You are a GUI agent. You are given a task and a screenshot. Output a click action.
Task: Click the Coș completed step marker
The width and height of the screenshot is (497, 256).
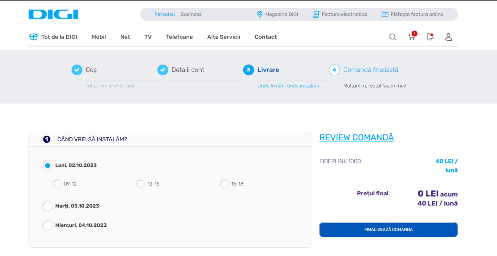(77, 70)
